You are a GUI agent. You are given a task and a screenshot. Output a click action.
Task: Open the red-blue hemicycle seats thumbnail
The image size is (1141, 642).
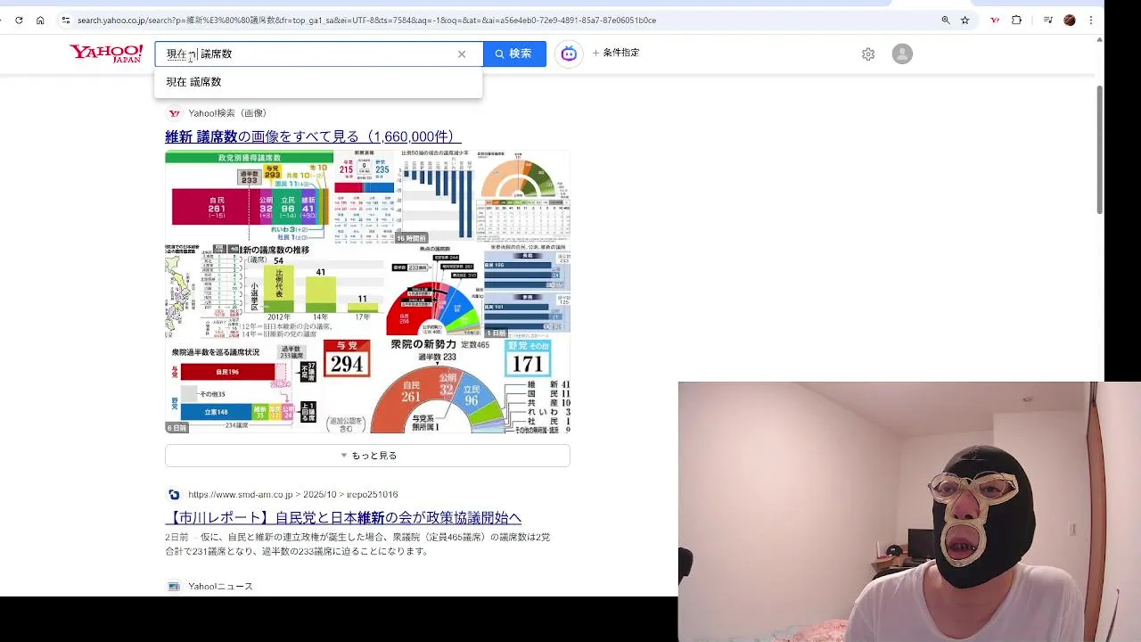point(433,290)
